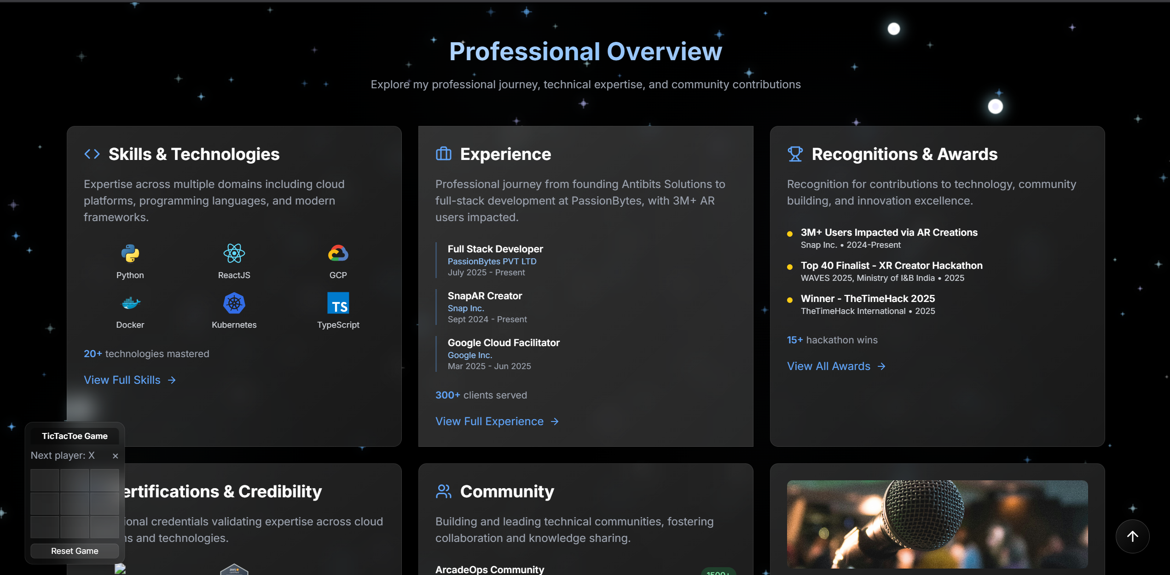Screen dimensions: 1170x575
Task: Click the scroll-to-top arrow button
Action: [x=1132, y=536]
